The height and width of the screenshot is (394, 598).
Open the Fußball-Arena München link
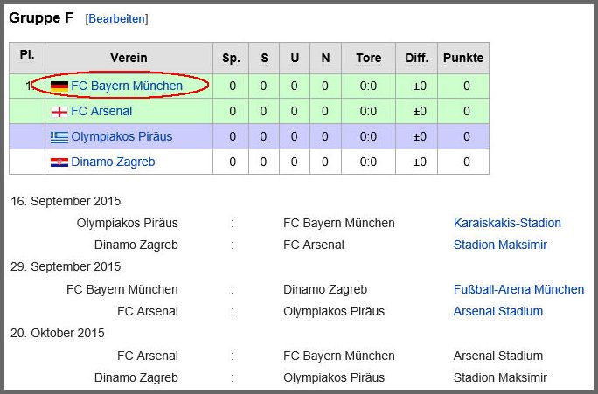518,289
